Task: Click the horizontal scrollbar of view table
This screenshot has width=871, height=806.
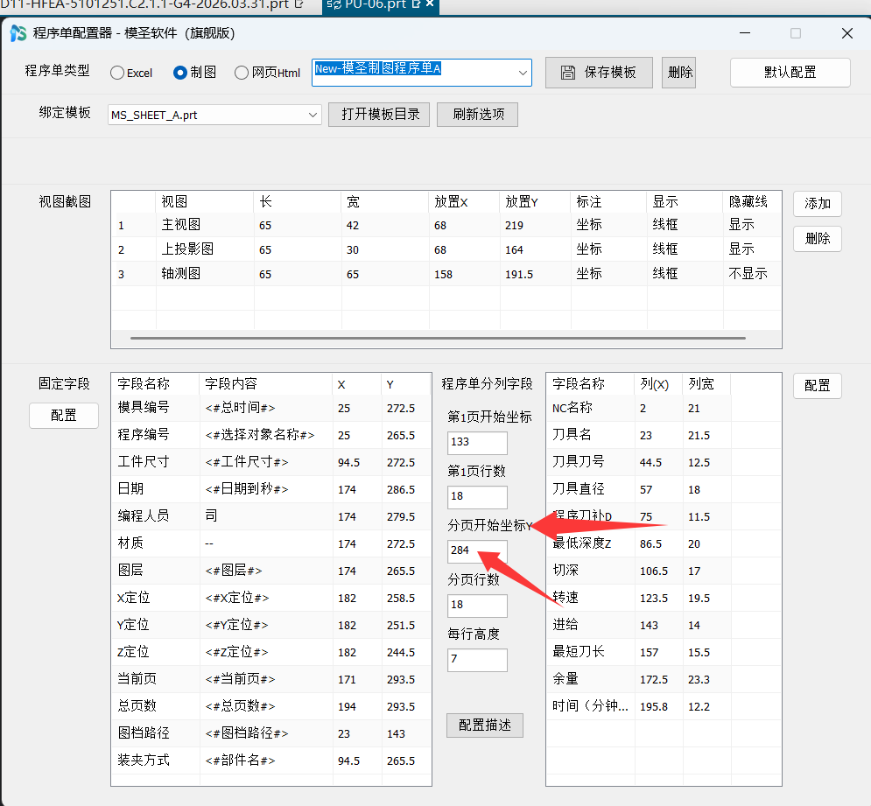Action: 438,338
